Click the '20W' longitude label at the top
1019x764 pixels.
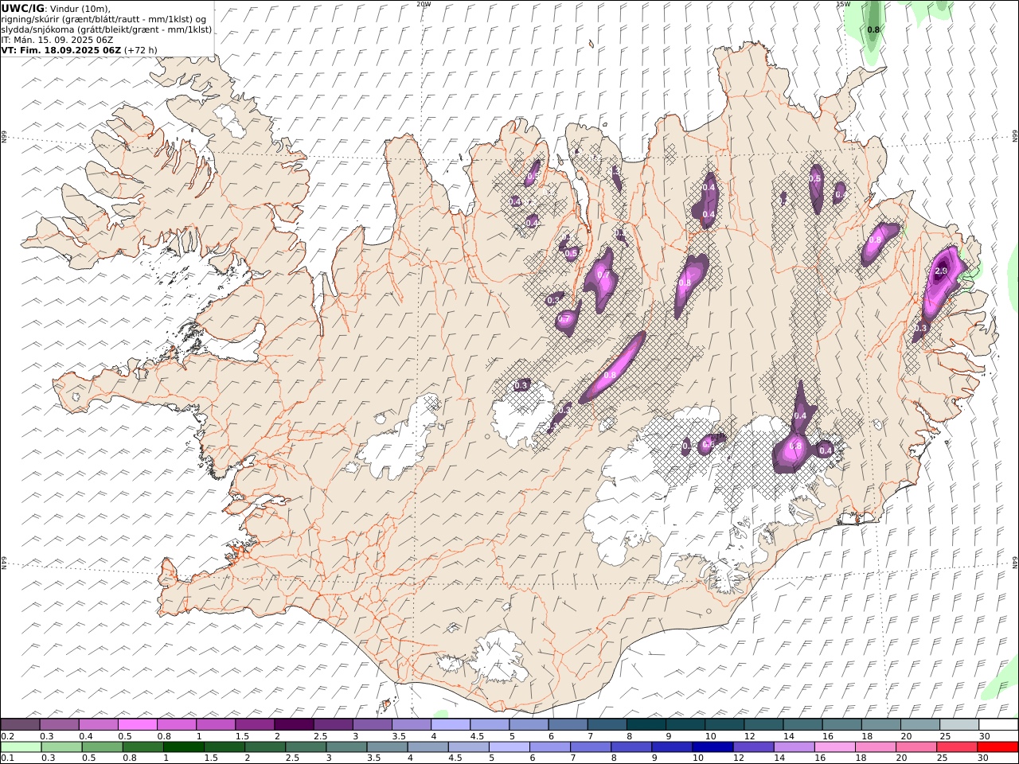click(x=424, y=4)
